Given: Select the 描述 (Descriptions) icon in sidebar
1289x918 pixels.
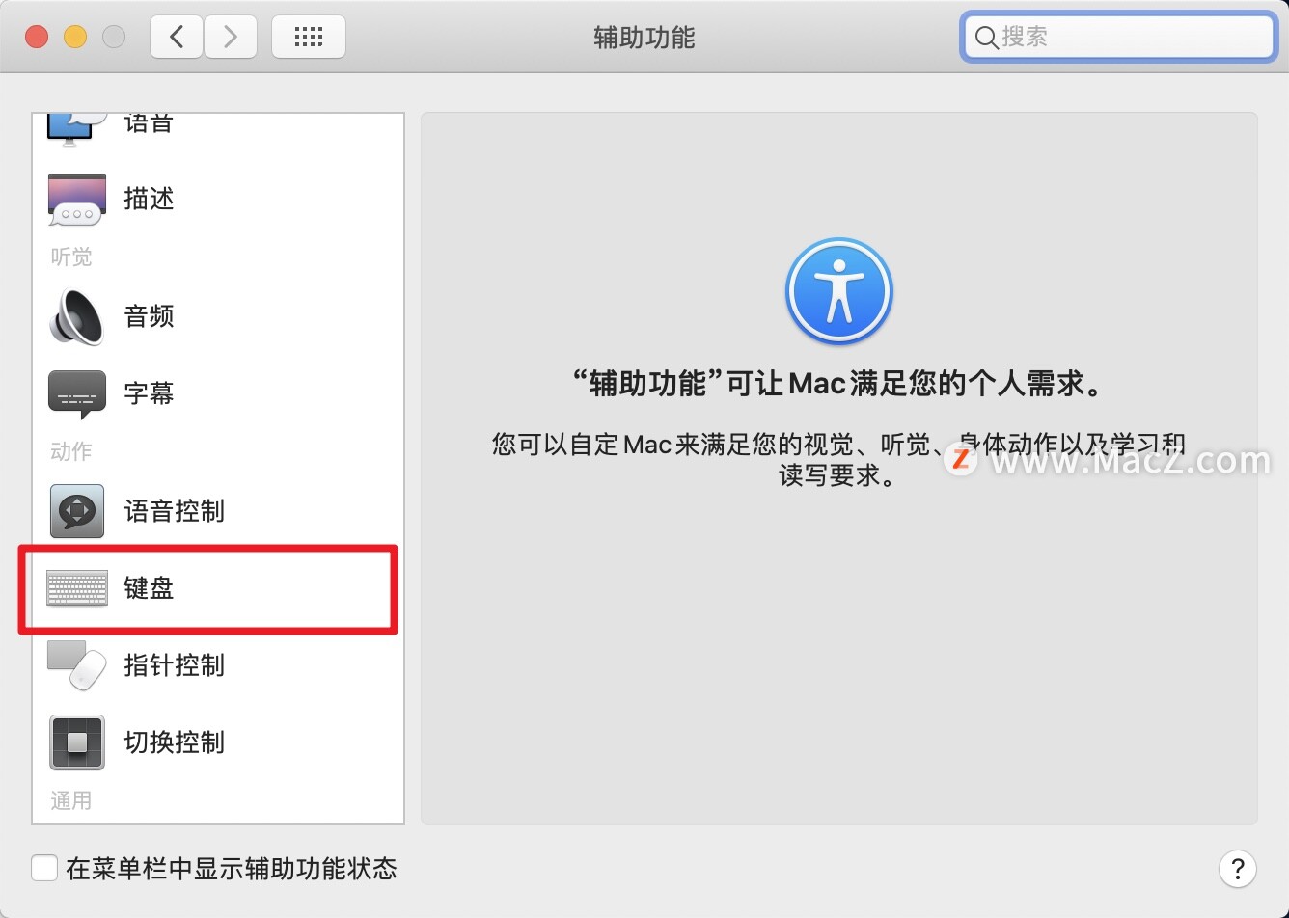Looking at the screenshot, I should 76,200.
